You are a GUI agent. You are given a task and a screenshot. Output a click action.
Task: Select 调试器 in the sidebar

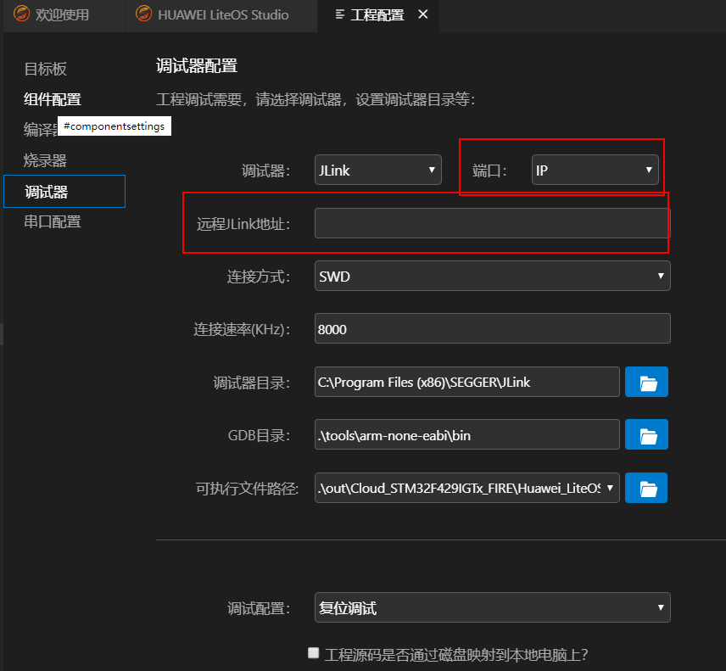(64, 191)
